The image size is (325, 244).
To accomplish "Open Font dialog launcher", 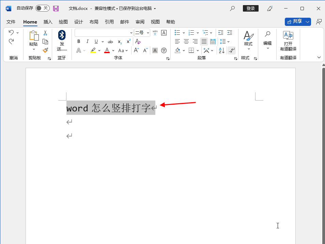I will coord(168,59).
